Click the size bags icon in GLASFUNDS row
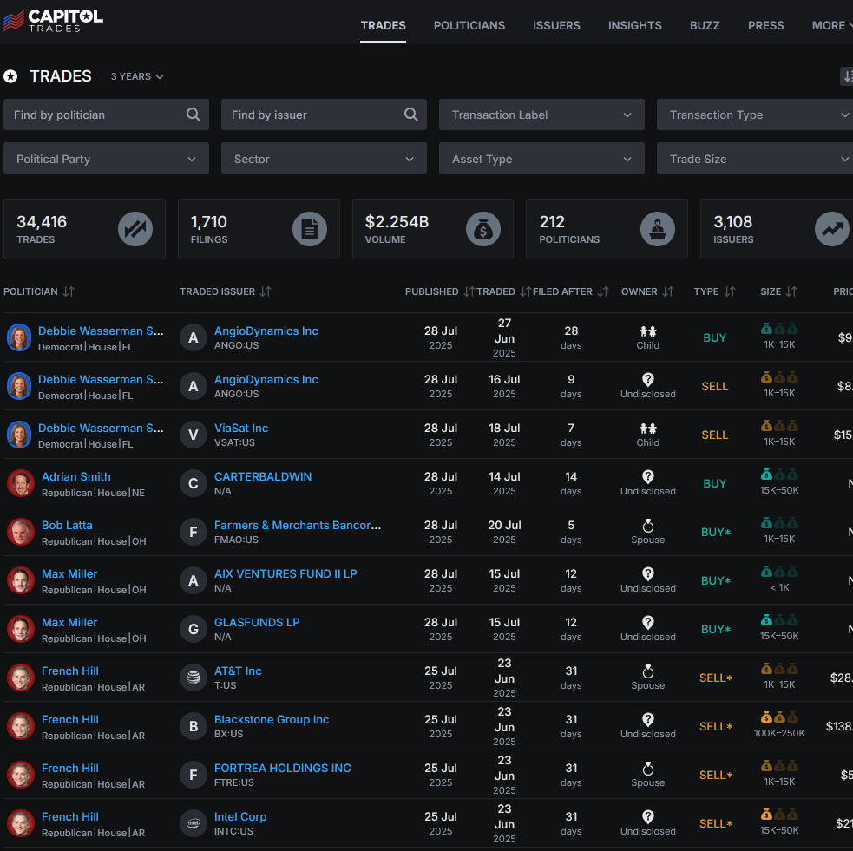The height and width of the screenshot is (851, 853). (779, 620)
